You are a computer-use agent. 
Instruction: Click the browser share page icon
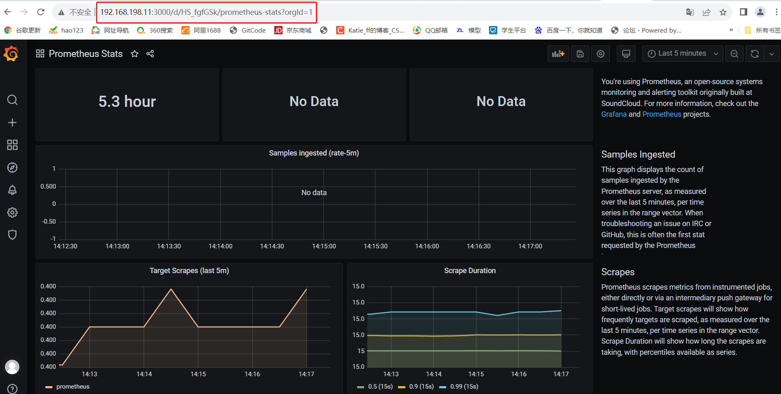click(x=706, y=12)
